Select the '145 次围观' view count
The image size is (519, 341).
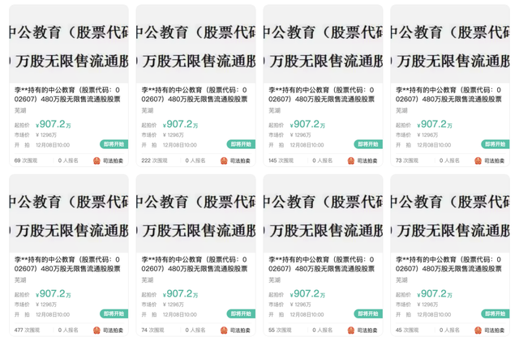[x=281, y=160]
